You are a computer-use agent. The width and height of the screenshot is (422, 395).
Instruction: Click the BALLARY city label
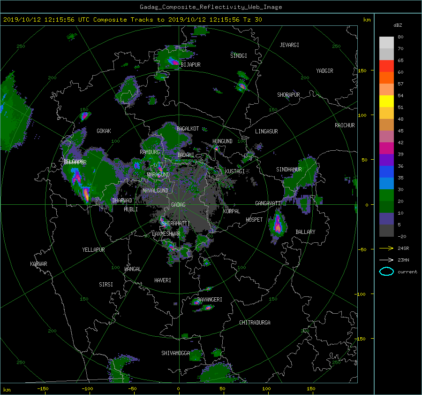click(305, 232)
